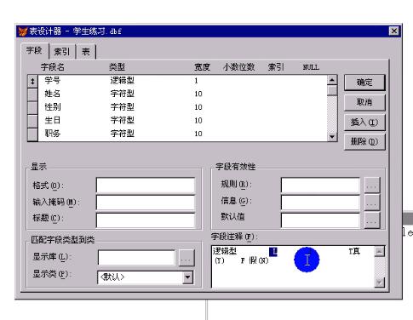Click the 显示库(L) input field
The height and width of the screenshot is (320, 413).
coord(136,258)
